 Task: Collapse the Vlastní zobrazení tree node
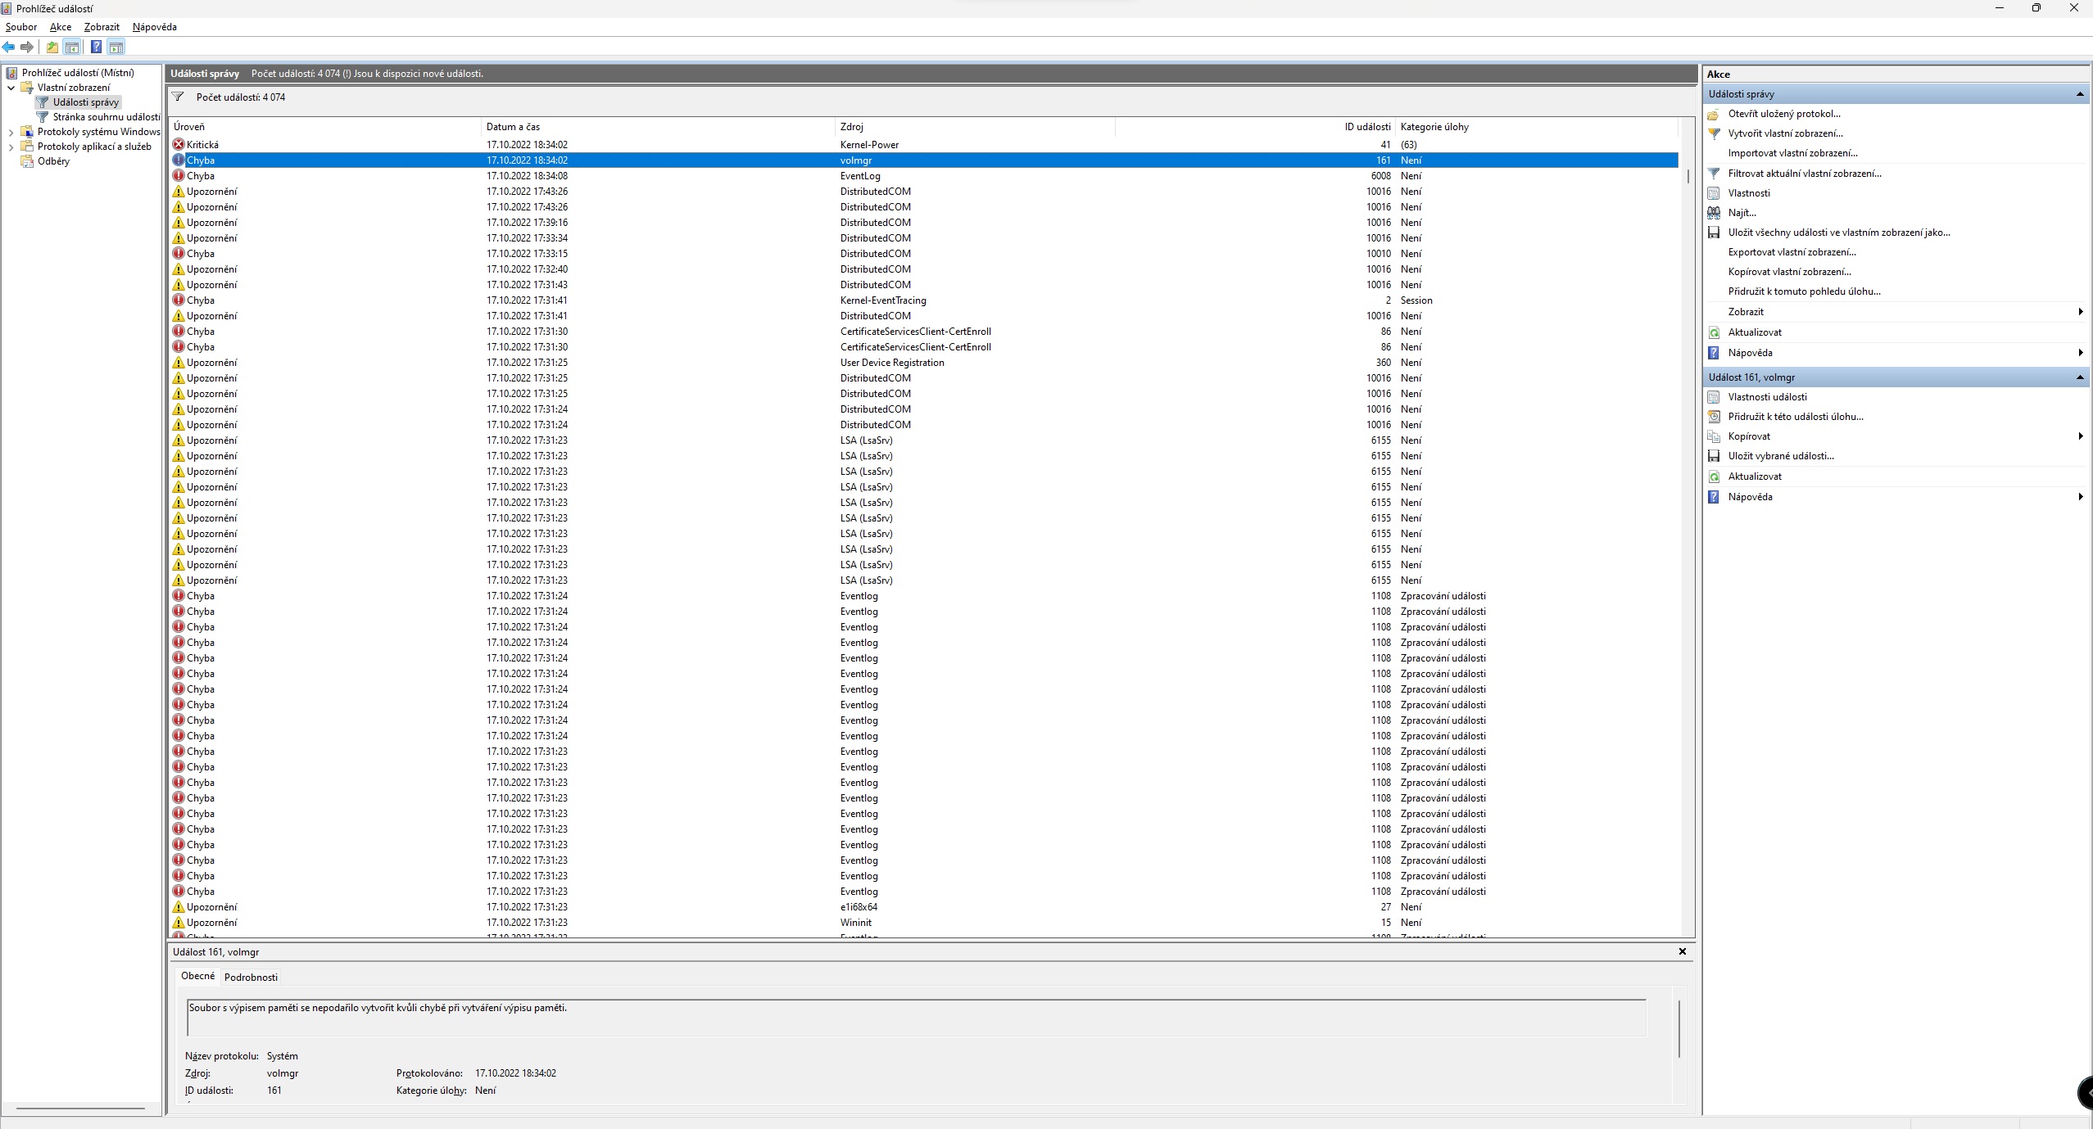click(x=11, y=88)
